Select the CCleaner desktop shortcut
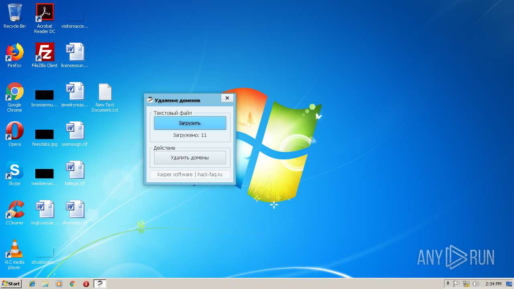The image size is (514, 289). [x=14, y=213]
